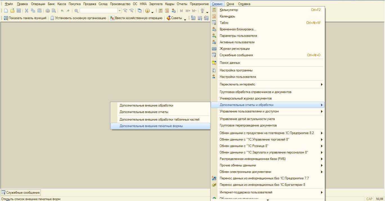Choose Настройка программы from Сервис menu
This screenshot has height=201, width=385.
(x=236, y=70)
